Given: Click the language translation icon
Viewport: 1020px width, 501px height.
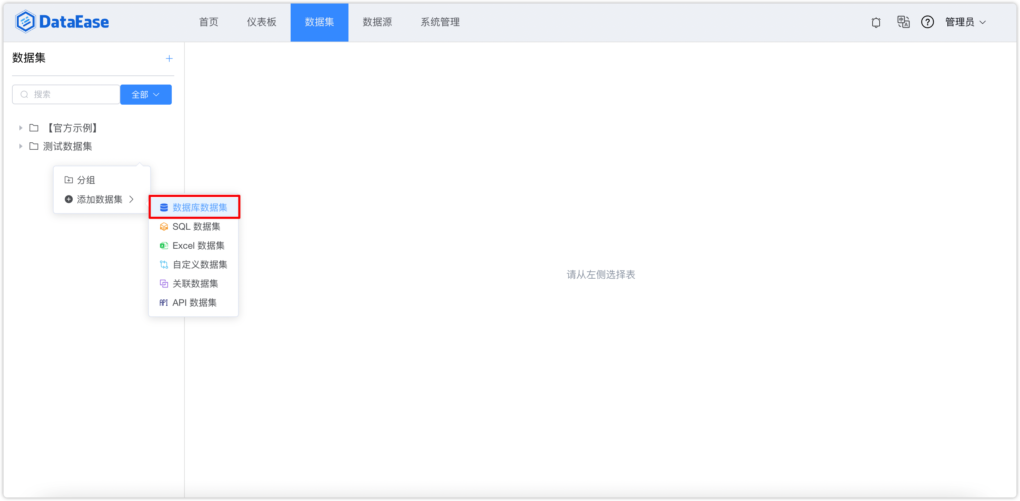Looking at the screenshot, I should (x=903, y=22).
